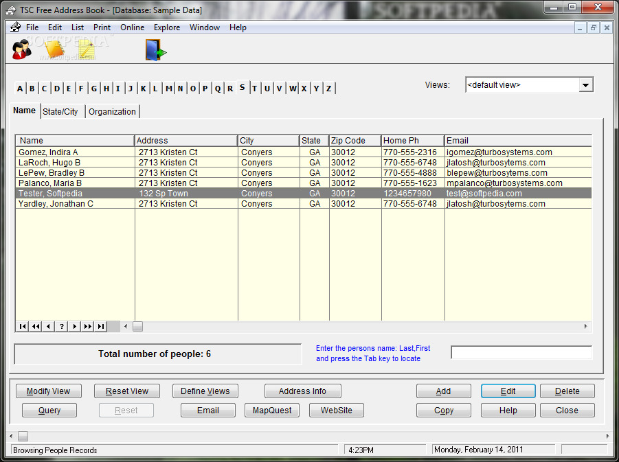The image size is (619, 462).
Task: Click the fast rewind record arrows
Action: tap(36, 326)
